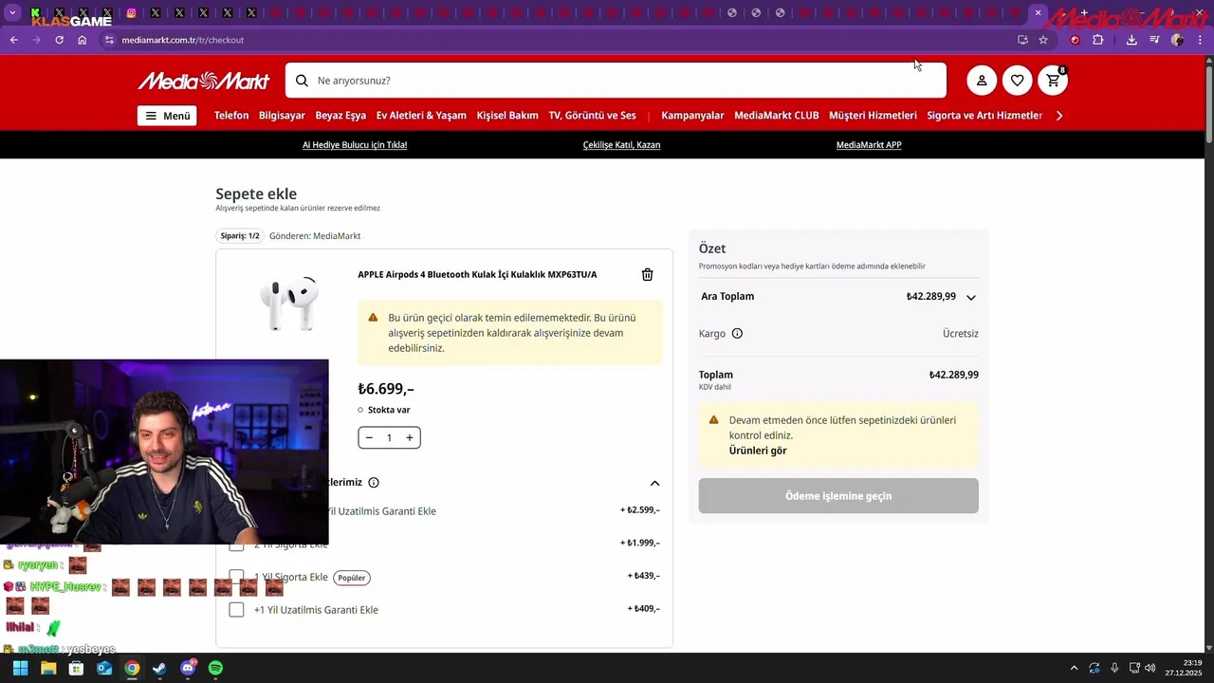Show more categories with right arrow

[1059, 116]
